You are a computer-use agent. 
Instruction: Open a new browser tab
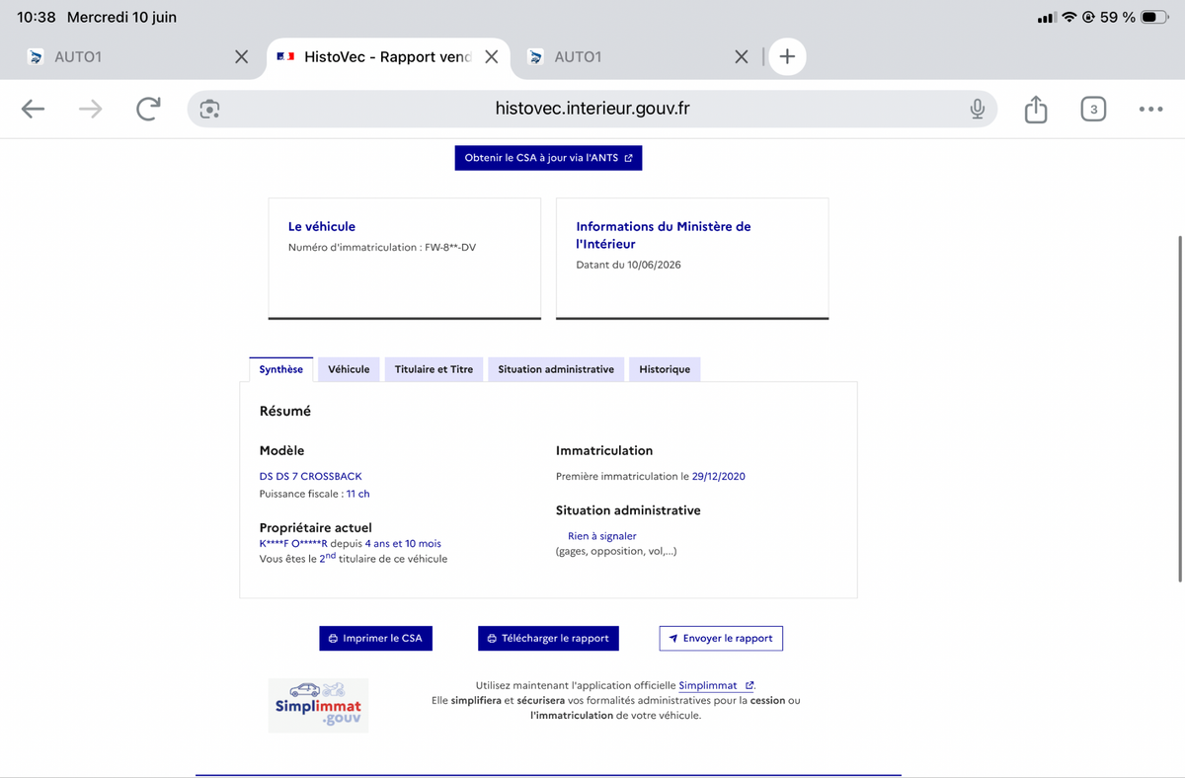point(787,56)
